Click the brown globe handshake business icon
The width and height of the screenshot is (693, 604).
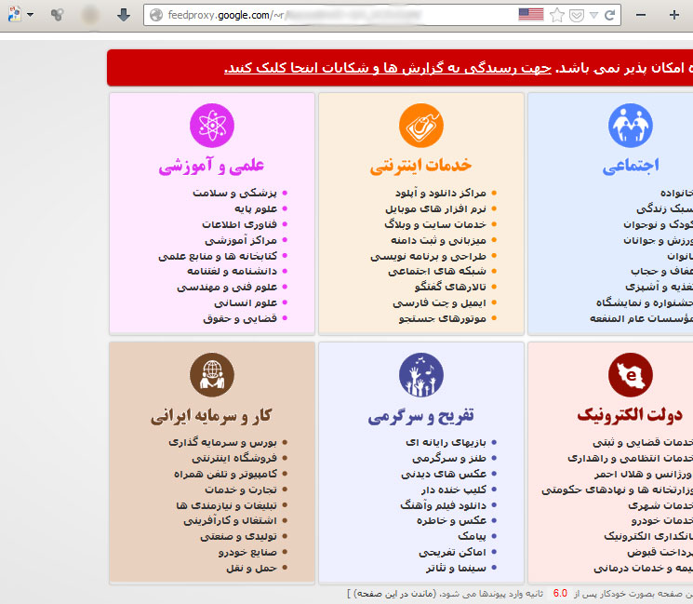[x=212, y=375]
